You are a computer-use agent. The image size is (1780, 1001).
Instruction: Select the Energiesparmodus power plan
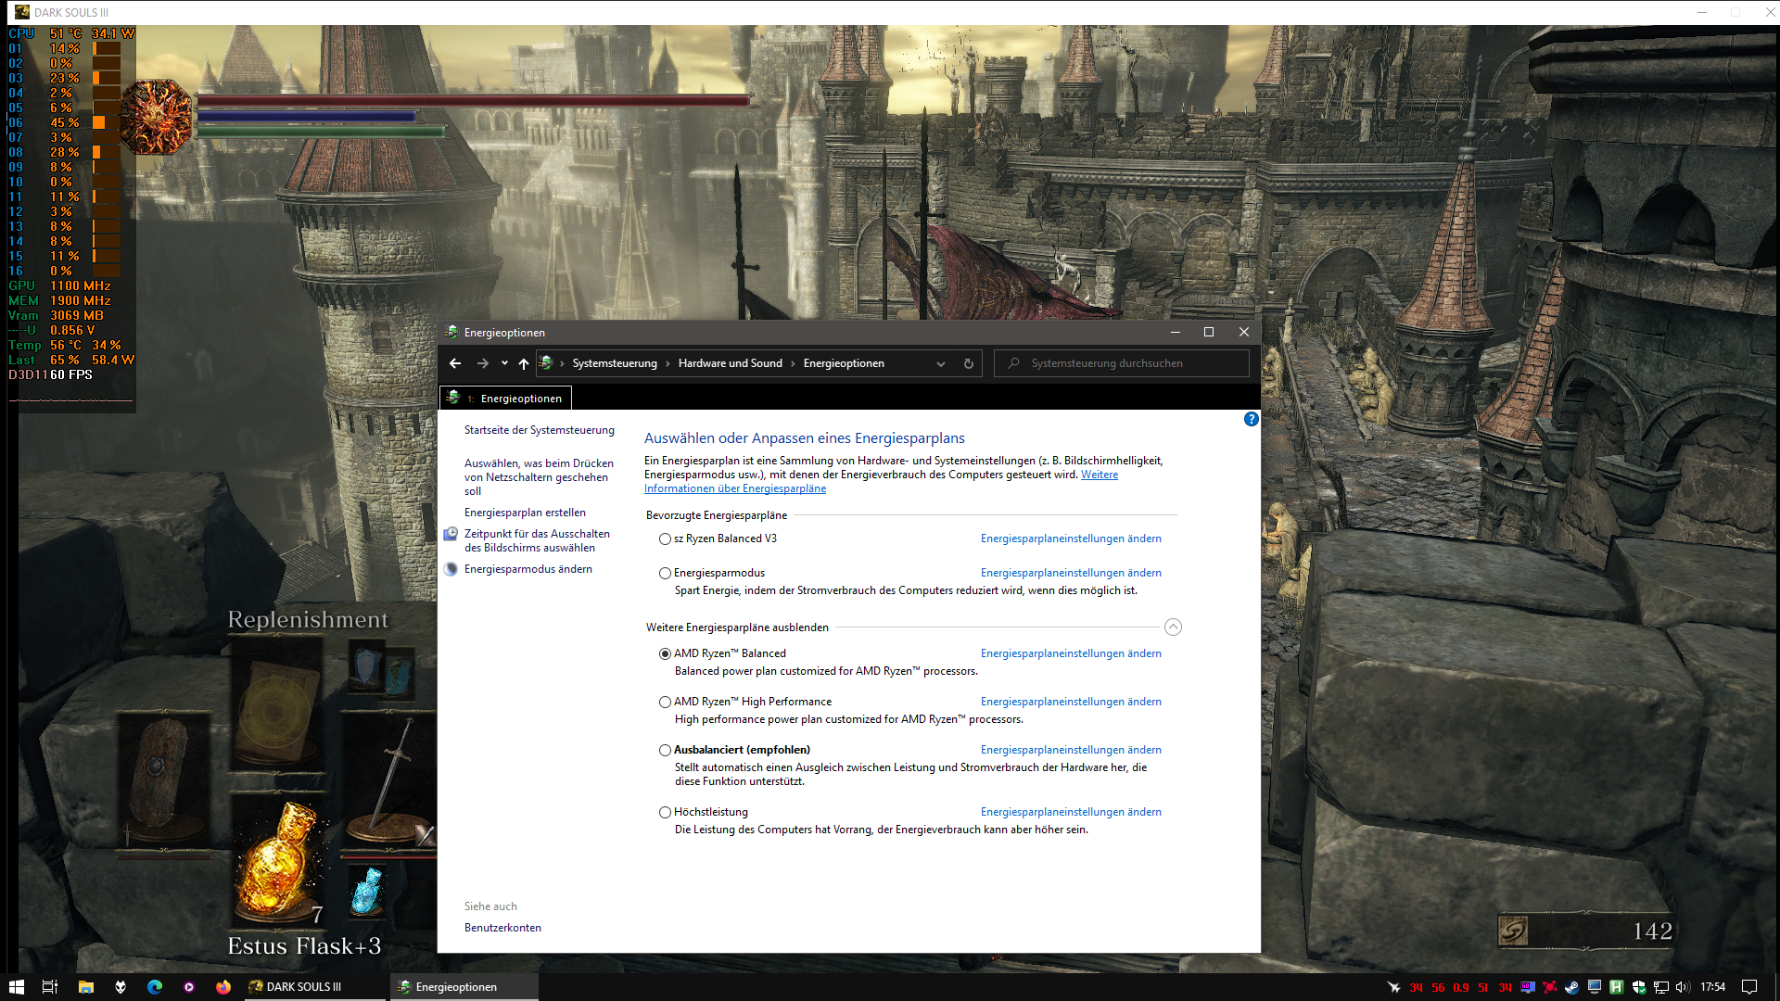[665, 574]
